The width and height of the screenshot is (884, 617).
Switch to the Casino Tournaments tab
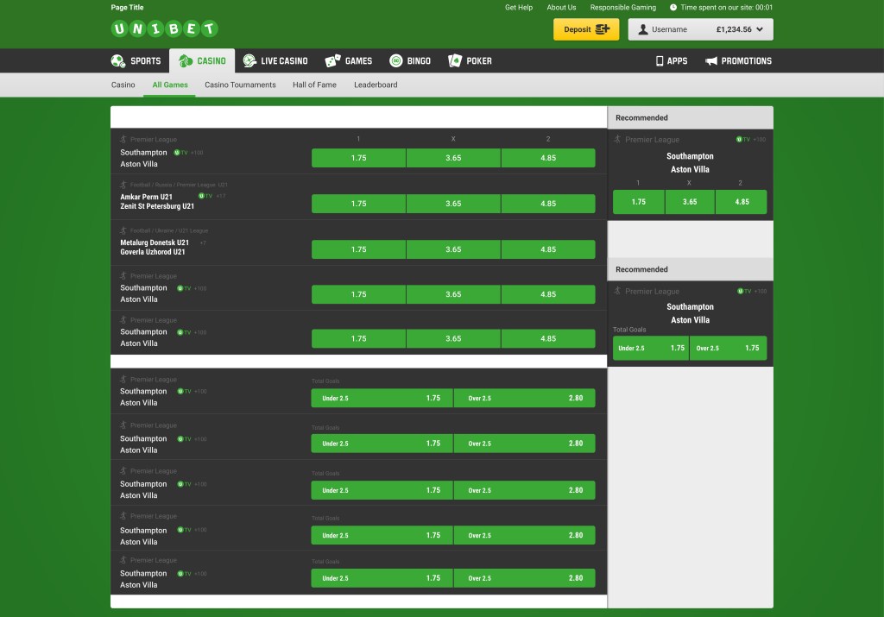pyautogui.click(x=240, y=85)
